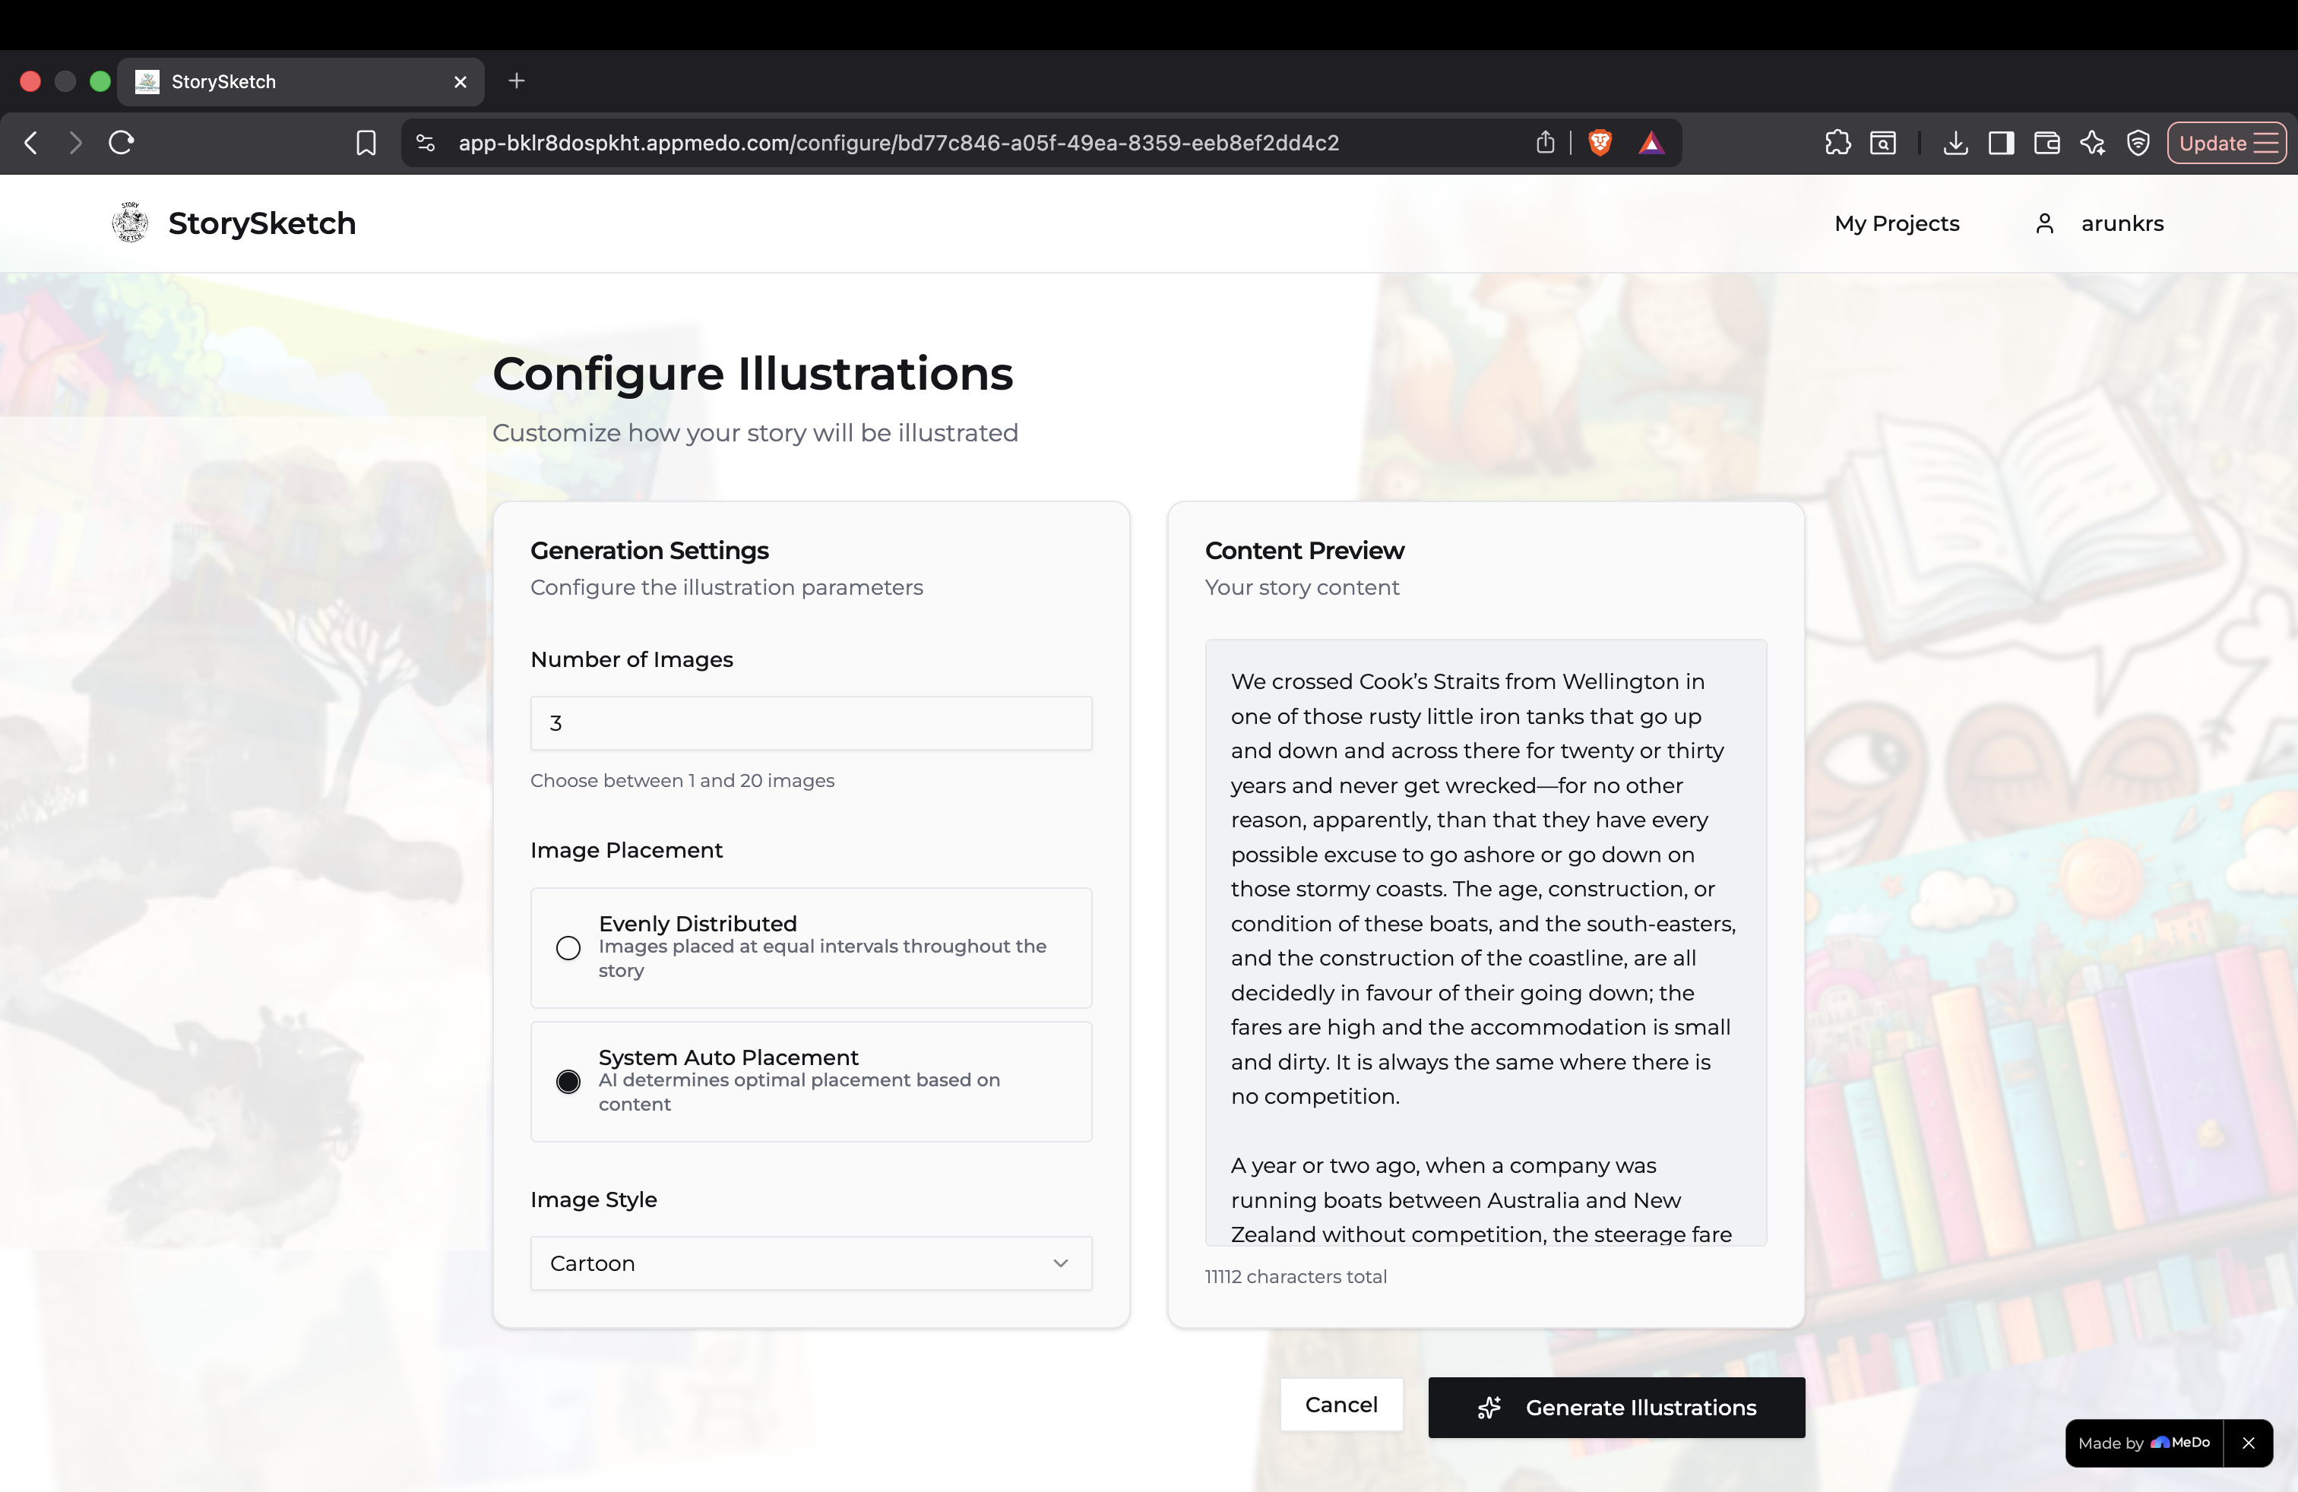Click the StorySketch logo icon
This screenshot has width=2298, height=1492.
129,223
